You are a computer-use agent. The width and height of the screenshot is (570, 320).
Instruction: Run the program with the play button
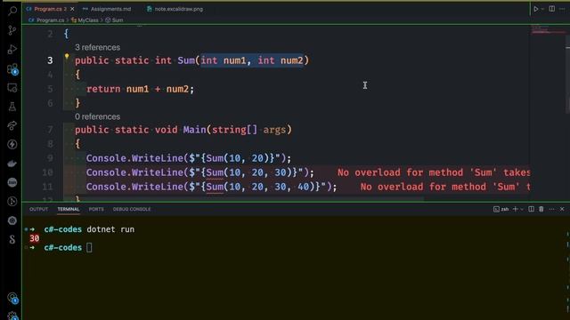click(x=536, y=9)
